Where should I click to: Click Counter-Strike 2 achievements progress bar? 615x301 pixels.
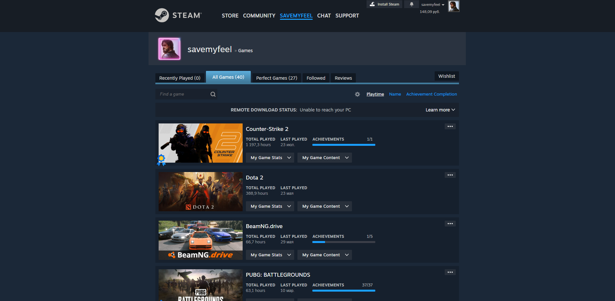point(344,145)
